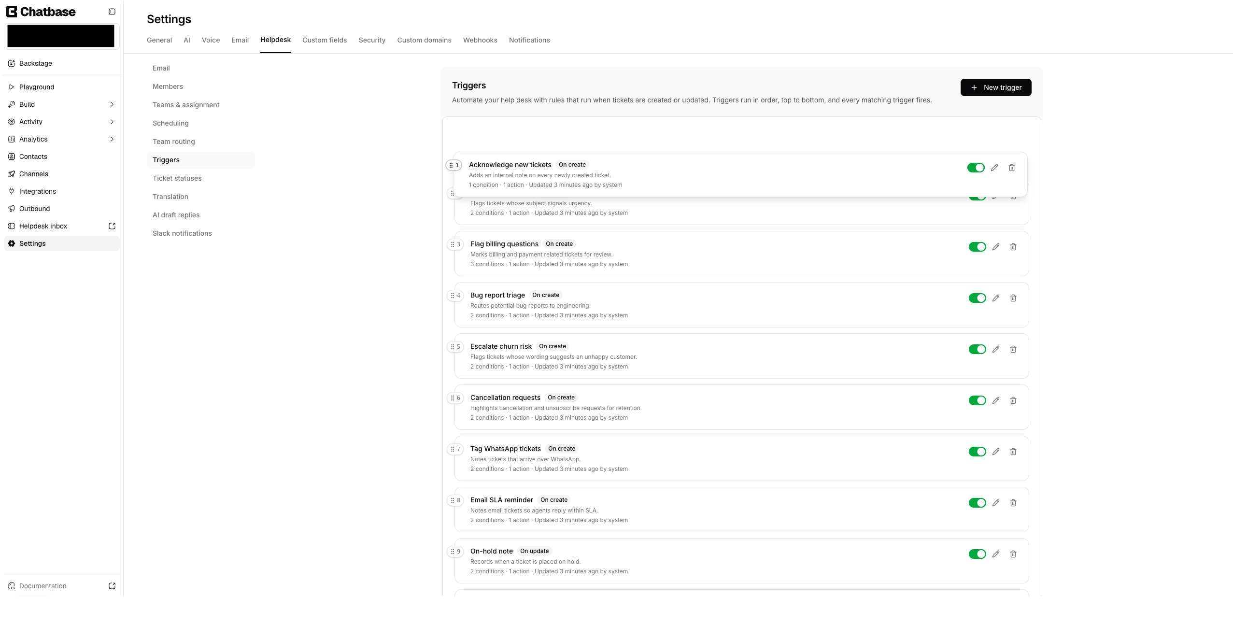This screenshot has height=625, width=1233.
Task: Open the Outbound section
Action: (x=62, y=209)
